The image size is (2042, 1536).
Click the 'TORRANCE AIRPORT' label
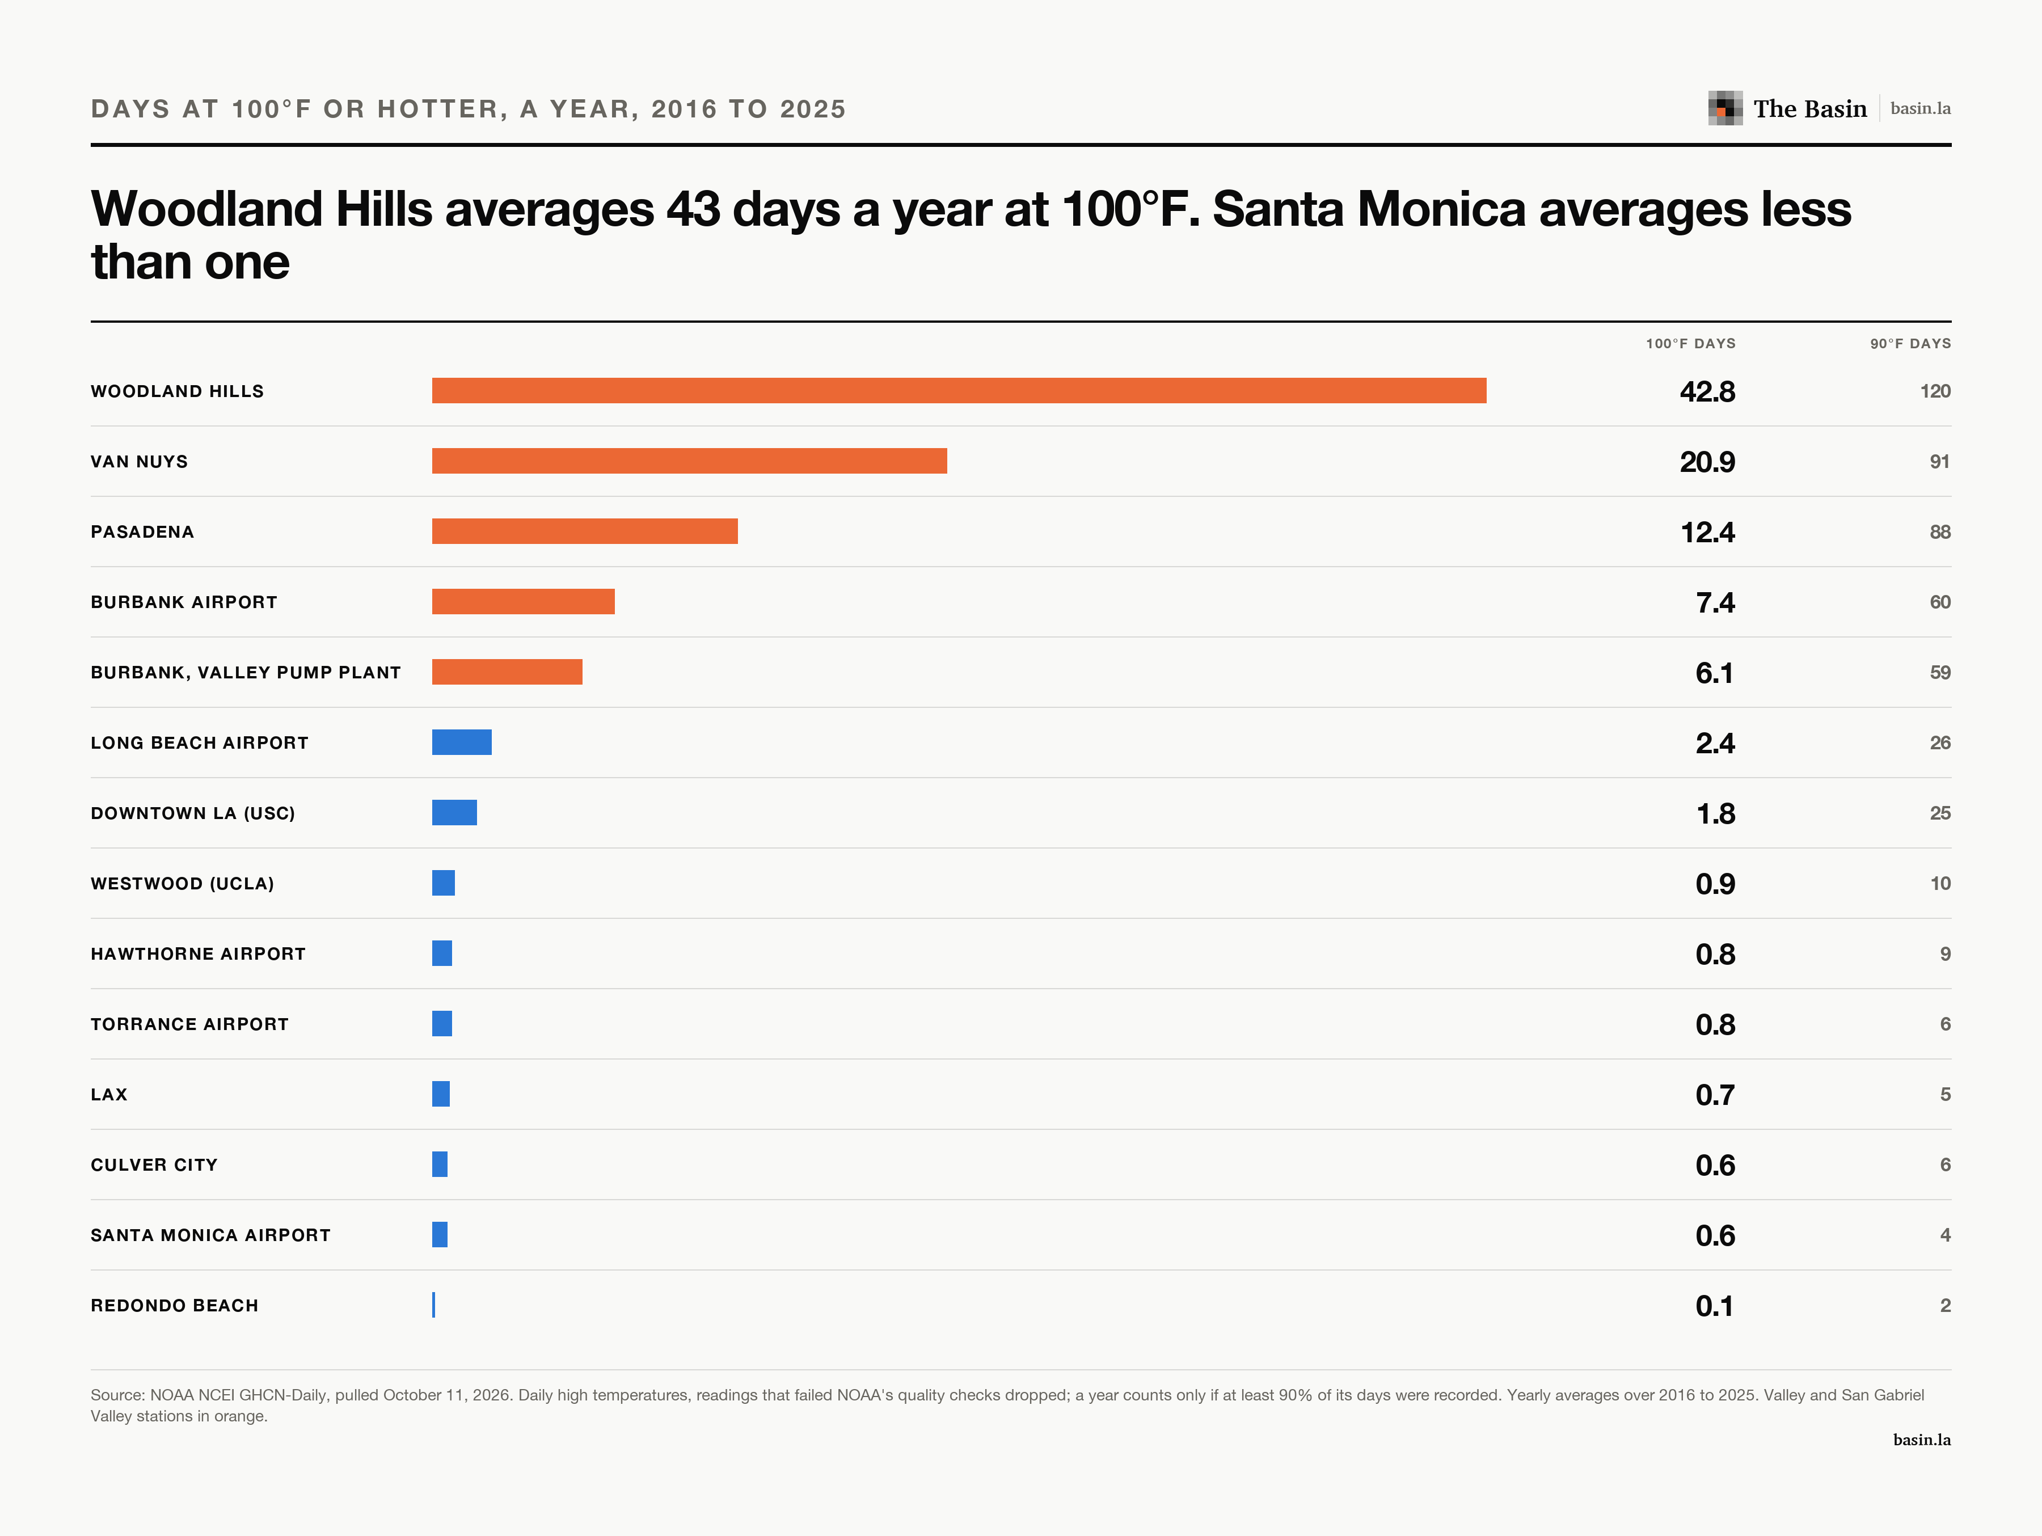(x=189, y=1024)
